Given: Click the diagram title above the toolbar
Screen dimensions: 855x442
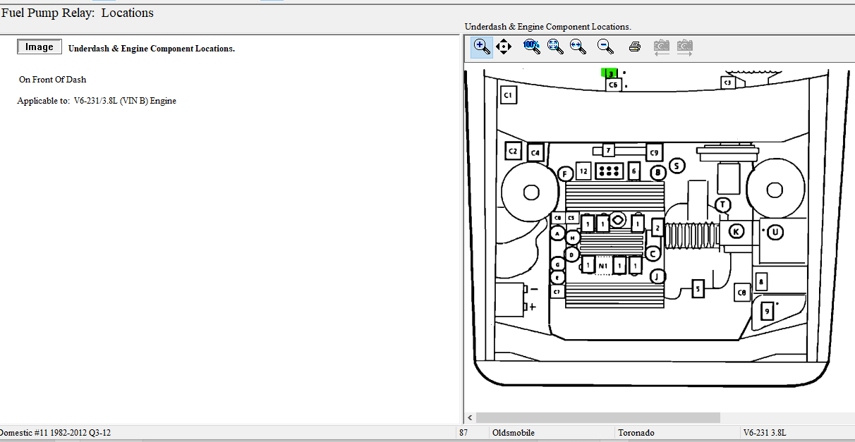Looking at the screenshot, I should (x=547, y=27).
